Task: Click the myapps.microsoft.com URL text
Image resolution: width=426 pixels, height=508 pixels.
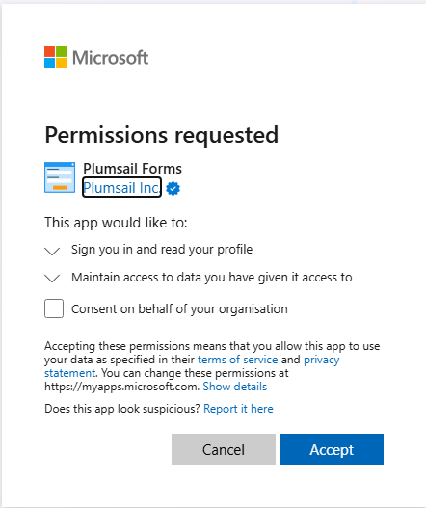Action: pos(121,387)
